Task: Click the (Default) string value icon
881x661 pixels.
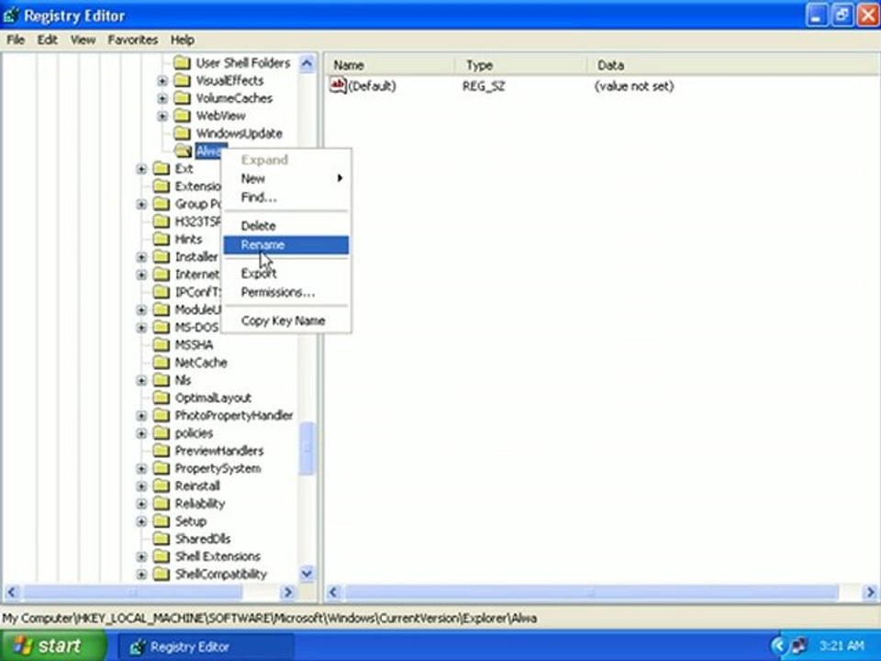Action: coord(338,85)
